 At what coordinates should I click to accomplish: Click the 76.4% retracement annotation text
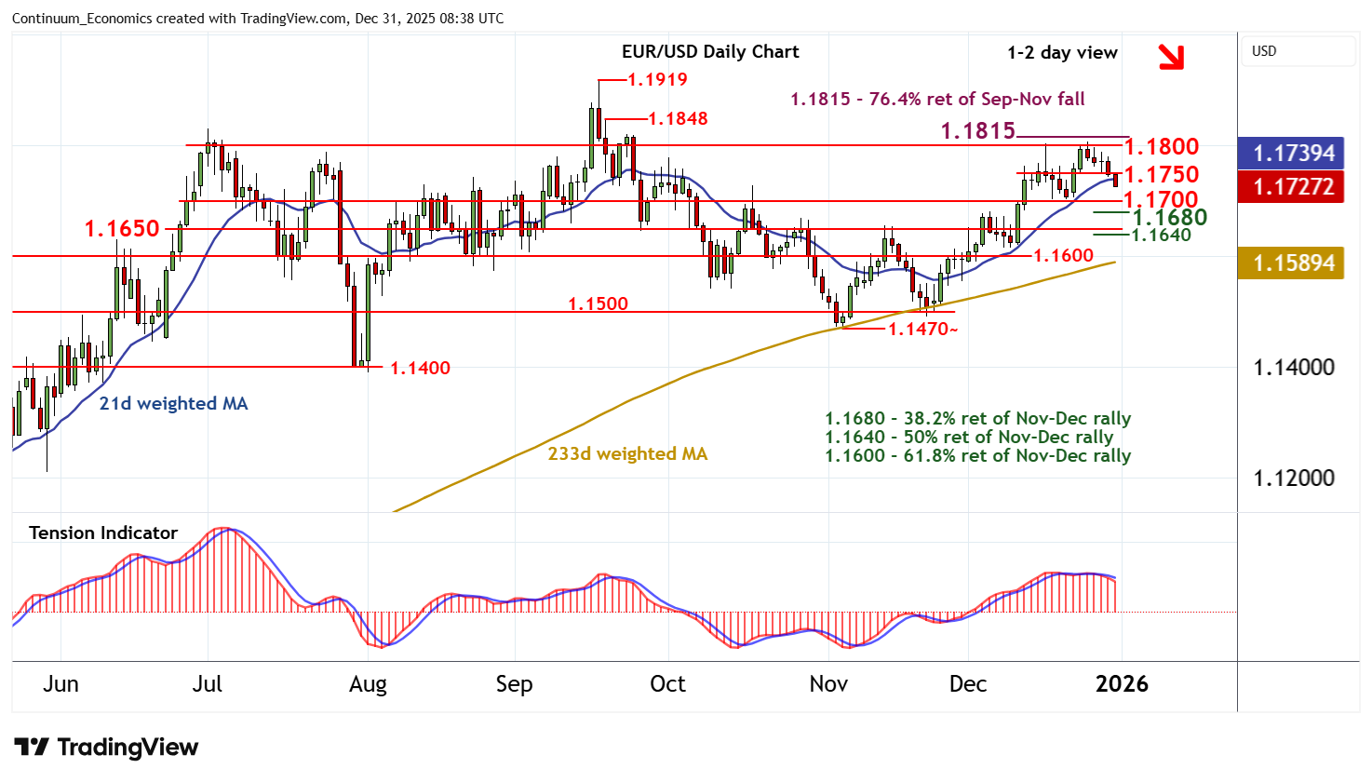937,100
